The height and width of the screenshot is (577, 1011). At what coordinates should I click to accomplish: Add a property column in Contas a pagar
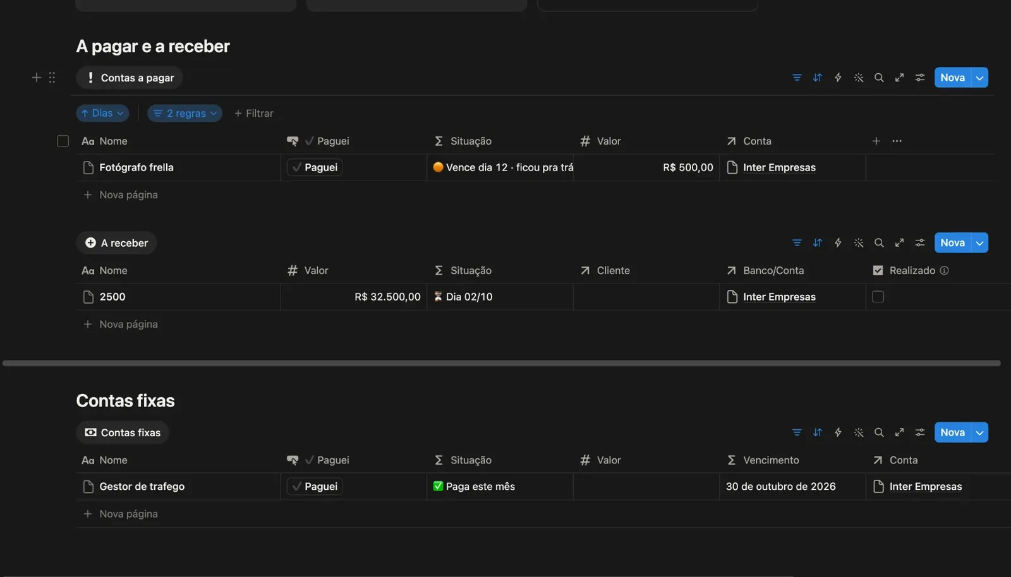[x=876, y=141]
